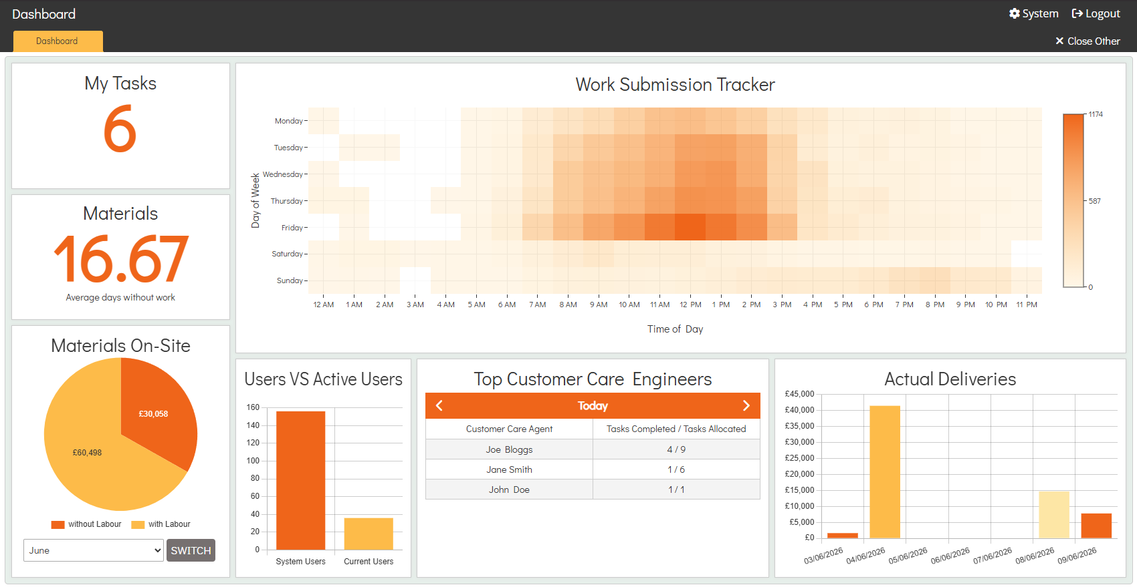1137x587 pixels.
Task: Go to previous day with left chevron
Action: coord(439,405)
